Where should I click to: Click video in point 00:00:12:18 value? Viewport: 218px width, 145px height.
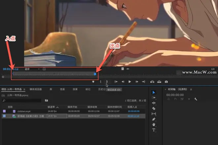pyautogui.click(x=133, y=116)
